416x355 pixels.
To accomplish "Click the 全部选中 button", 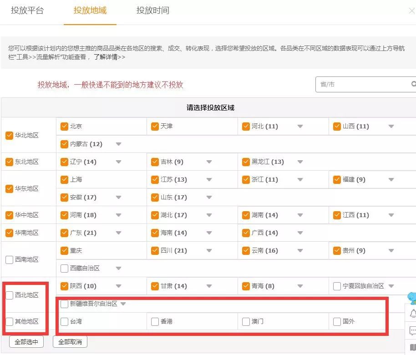I will point(25,341).
